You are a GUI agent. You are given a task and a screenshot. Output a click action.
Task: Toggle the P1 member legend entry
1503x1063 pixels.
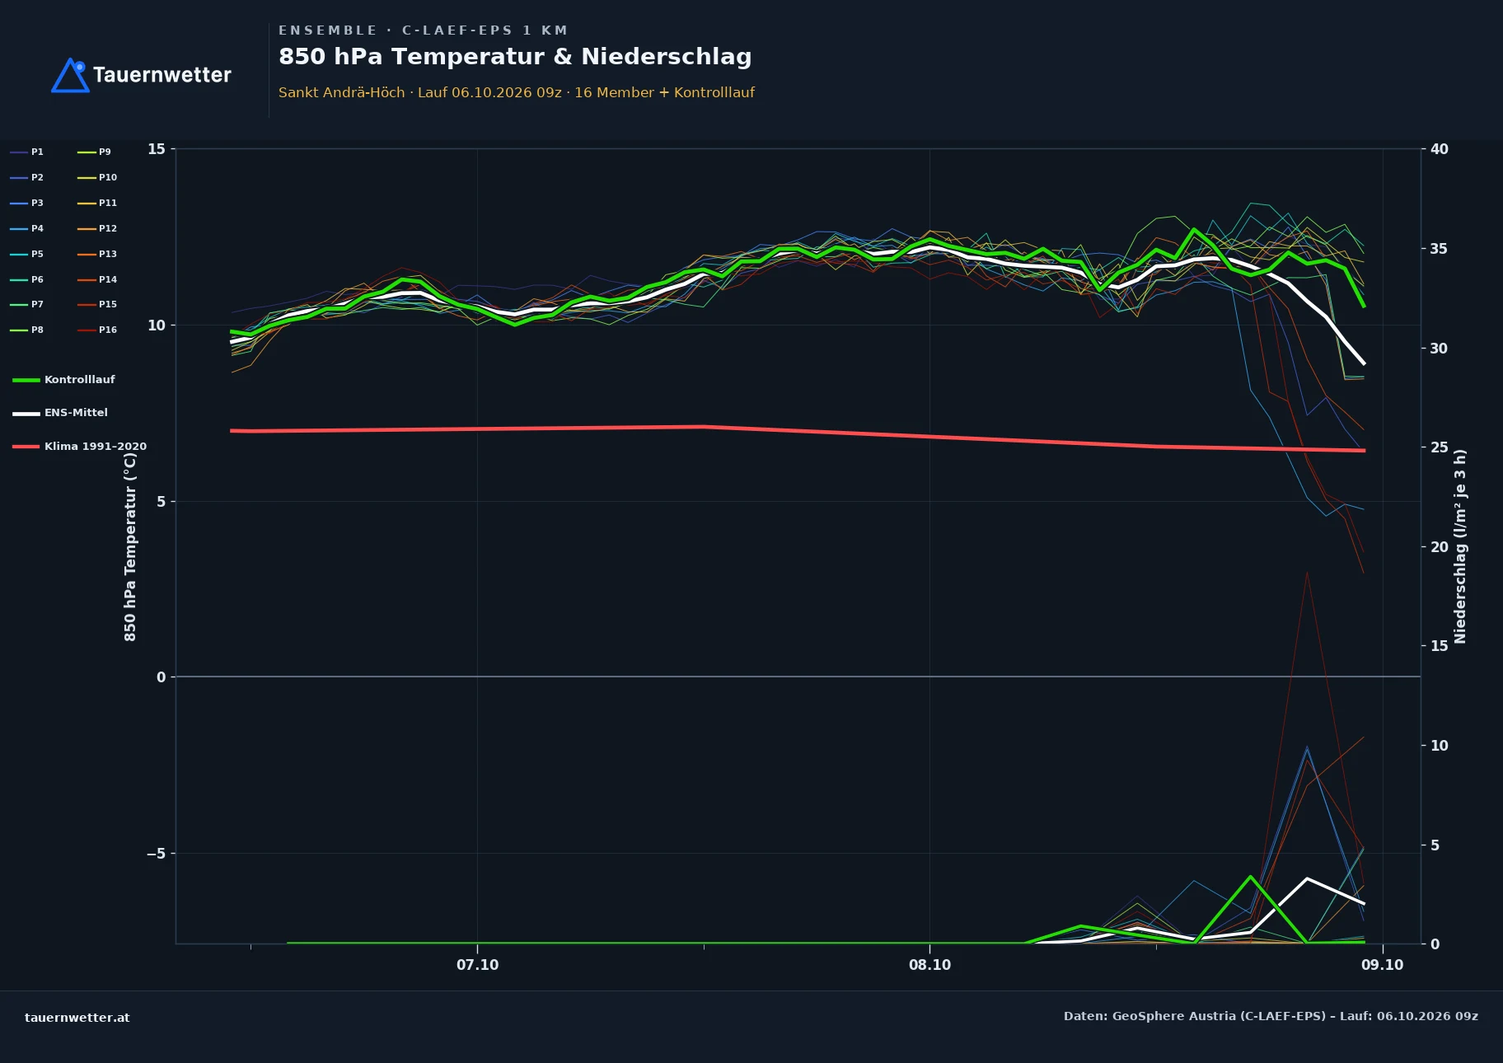coord(27,152)
